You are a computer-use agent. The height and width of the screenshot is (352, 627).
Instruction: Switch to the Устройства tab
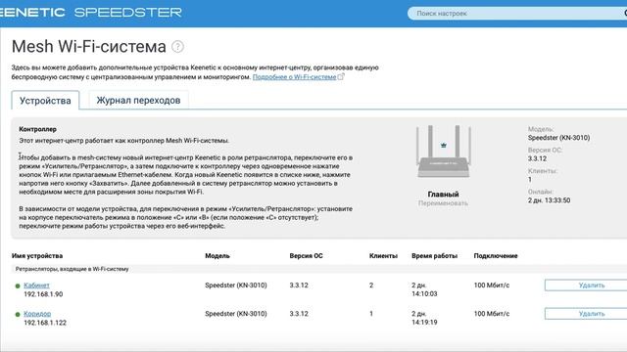click(45, 100)
